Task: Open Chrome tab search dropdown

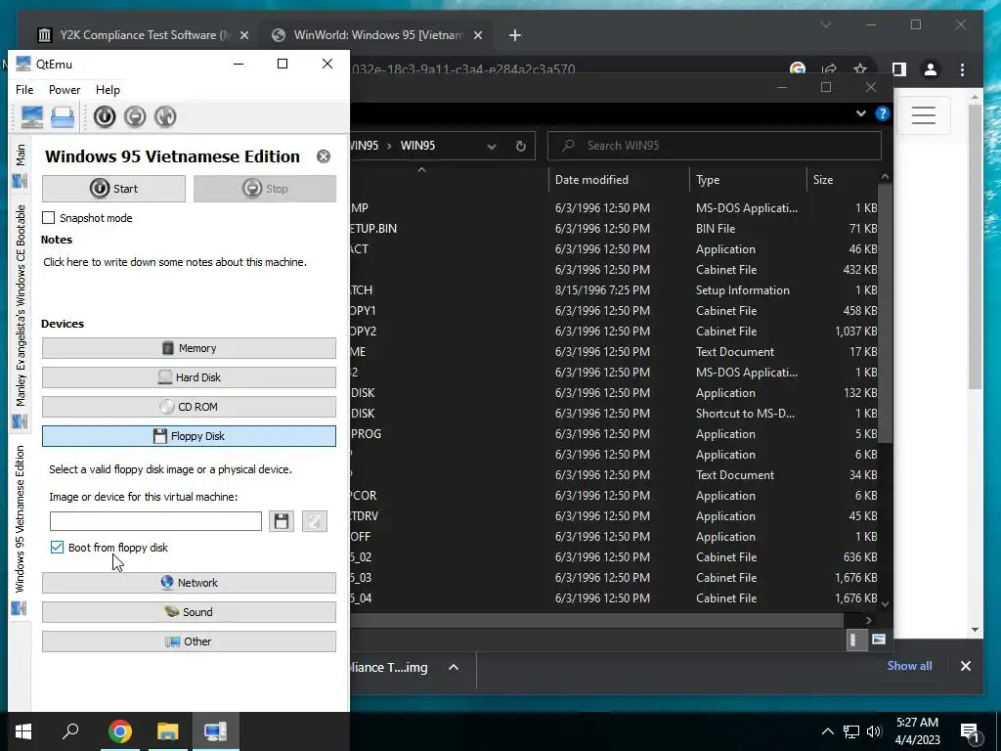Action: pyautogui.click(x=825, y=24)
